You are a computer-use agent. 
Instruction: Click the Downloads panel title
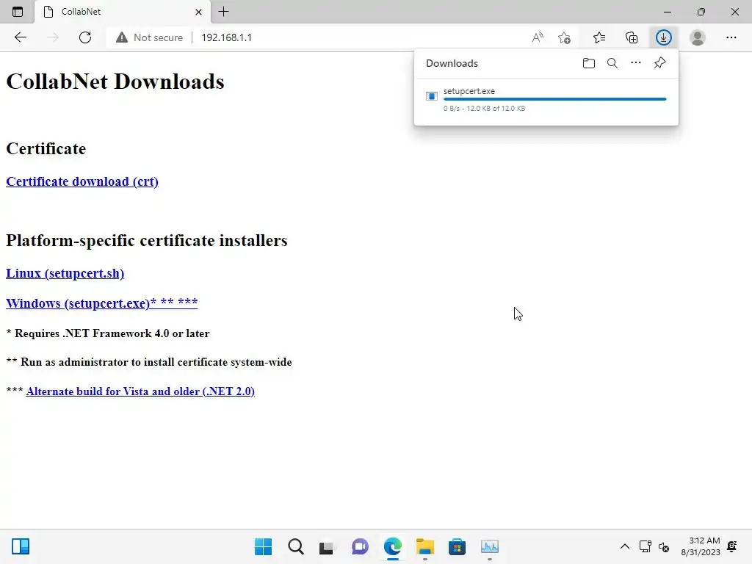click(x=452, y=63)
